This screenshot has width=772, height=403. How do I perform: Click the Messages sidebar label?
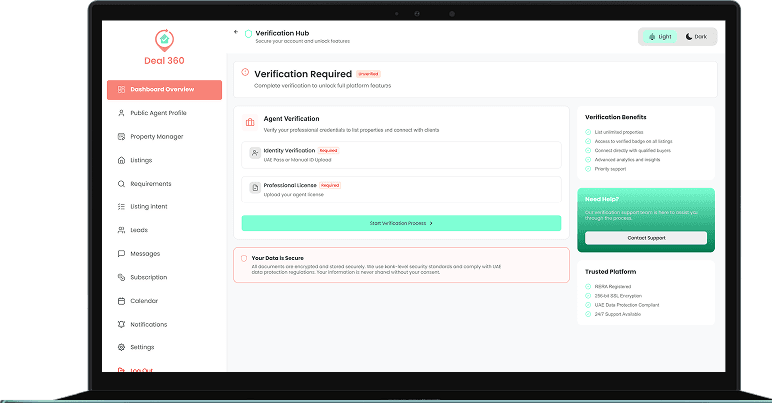coord(145,254)
